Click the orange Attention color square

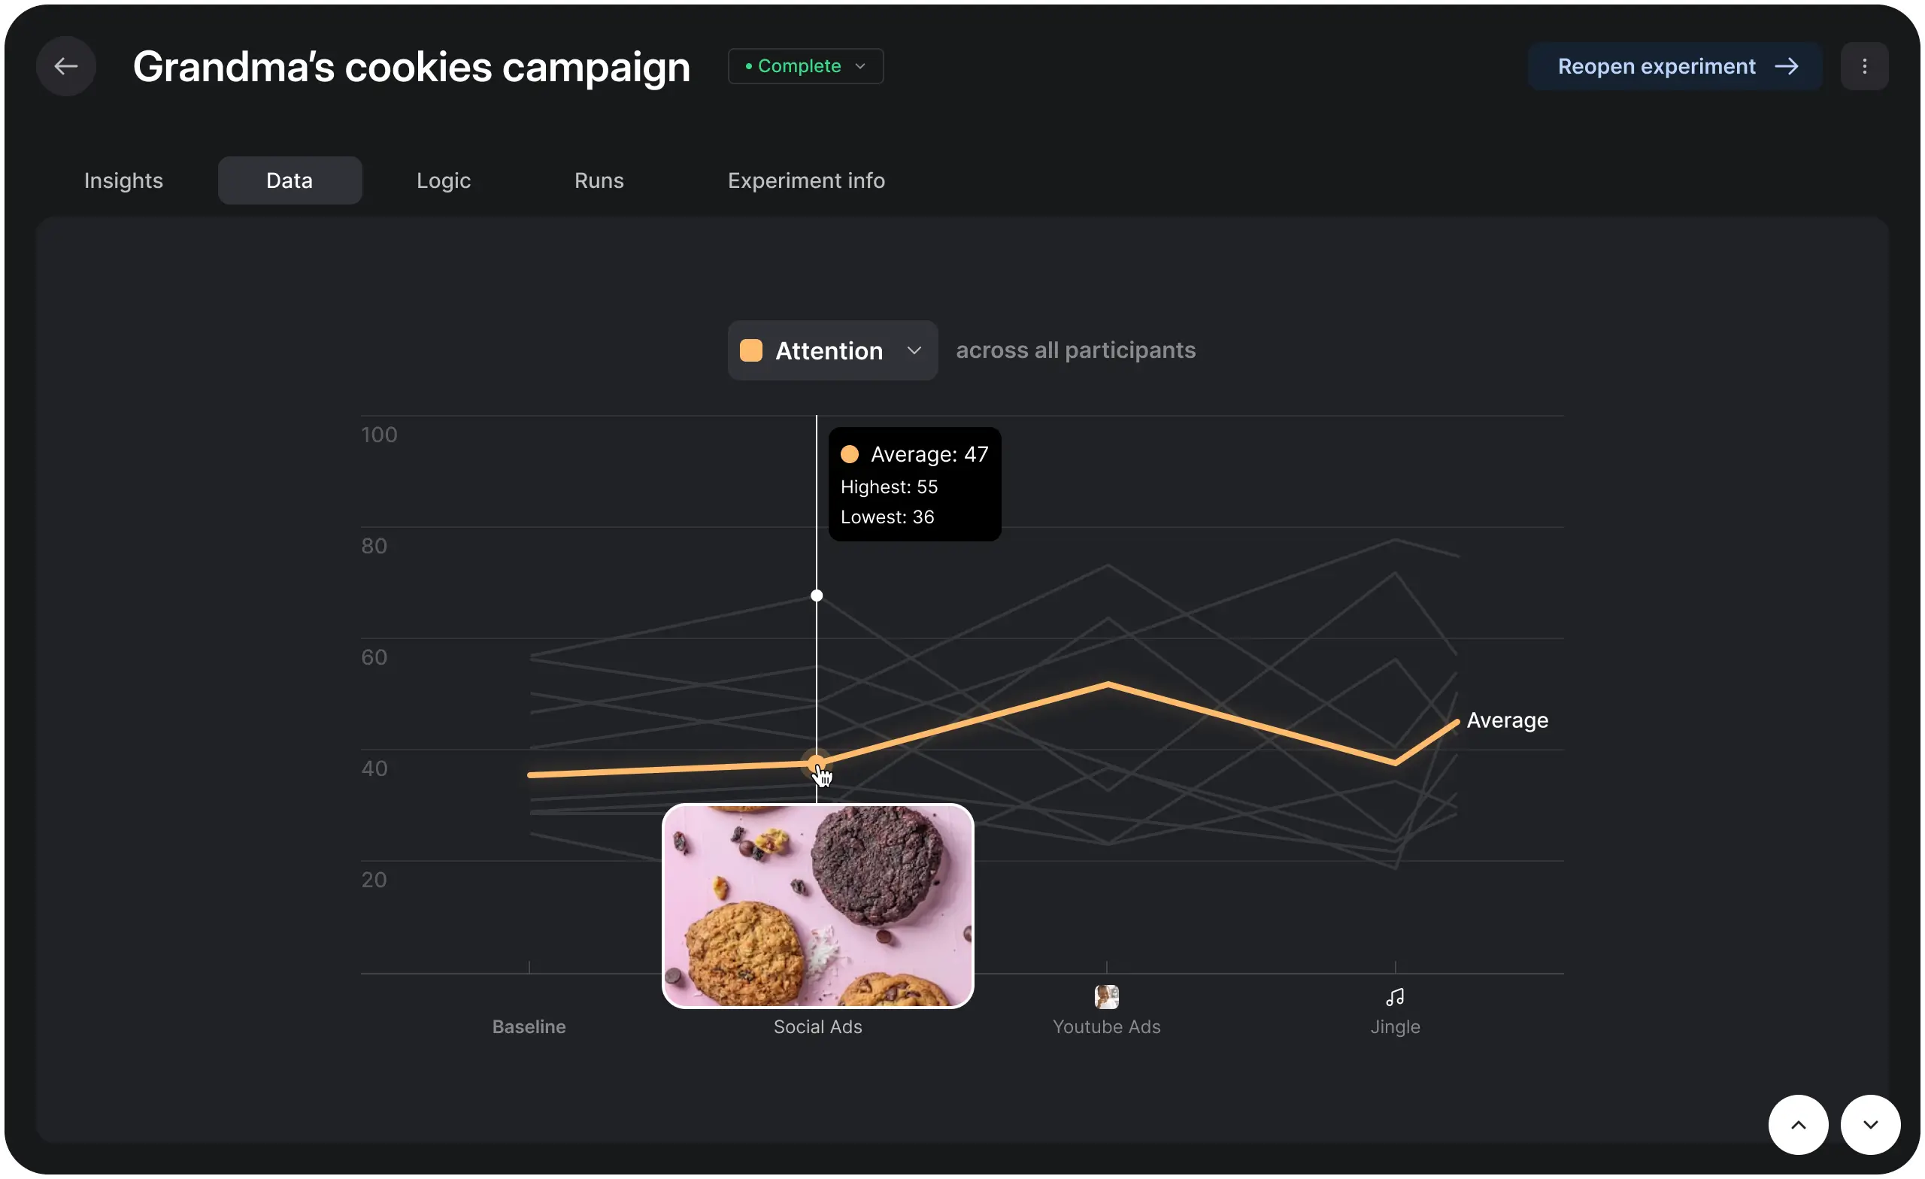click(x=750, y=351)
